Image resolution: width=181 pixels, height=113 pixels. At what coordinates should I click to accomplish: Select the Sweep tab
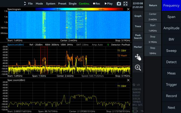[171, 51]
